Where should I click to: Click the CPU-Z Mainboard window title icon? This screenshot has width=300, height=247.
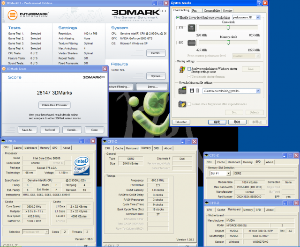click(x=207, y=203)
